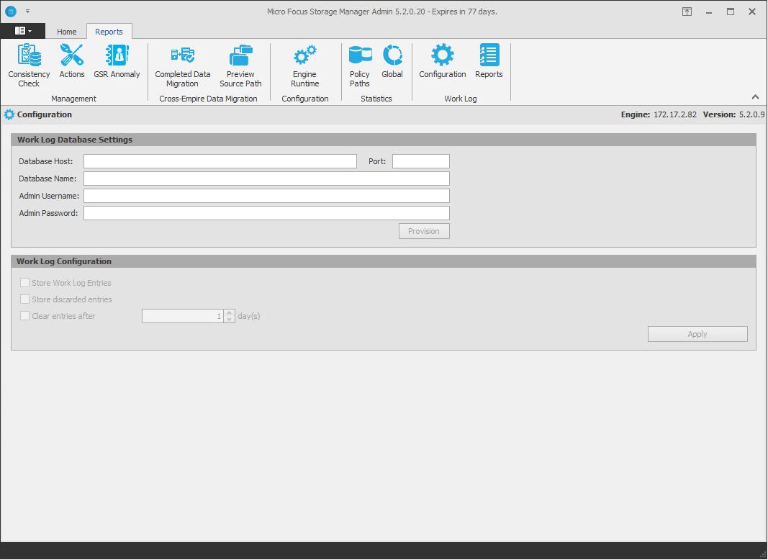Click the days number field
The image size is (768, 560).
point(183,316)
